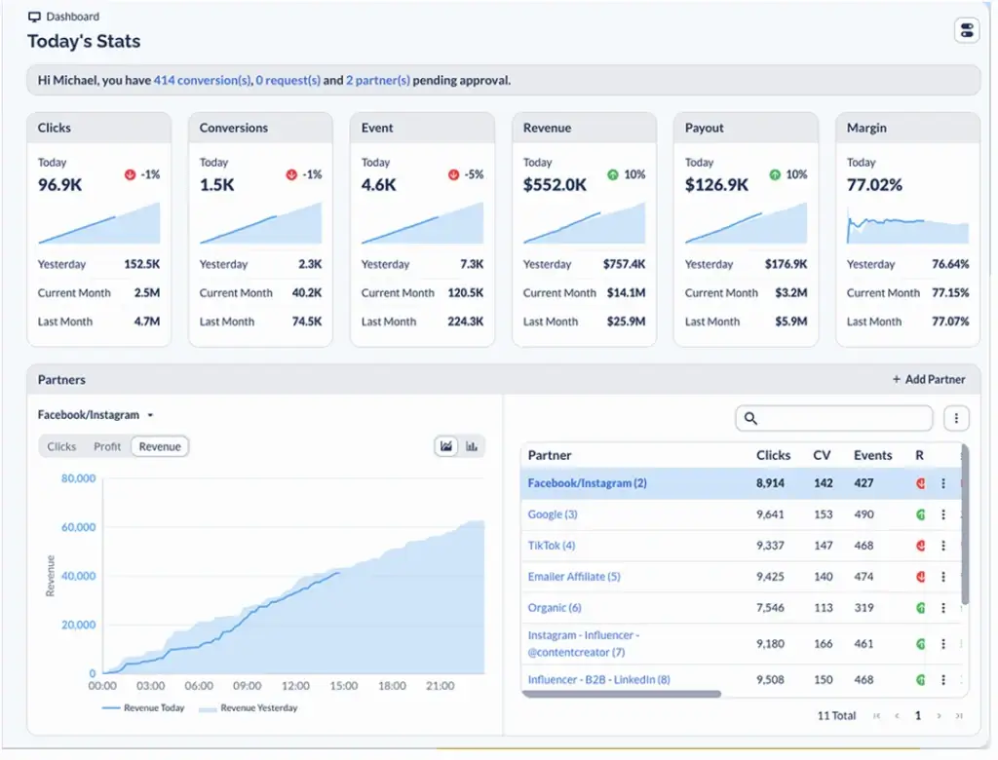Toggle Revenue Today legend series
The image size is (998, 760).
click(x=142, y=708)
